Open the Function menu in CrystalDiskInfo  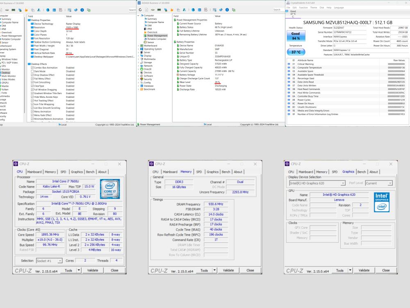303,7
